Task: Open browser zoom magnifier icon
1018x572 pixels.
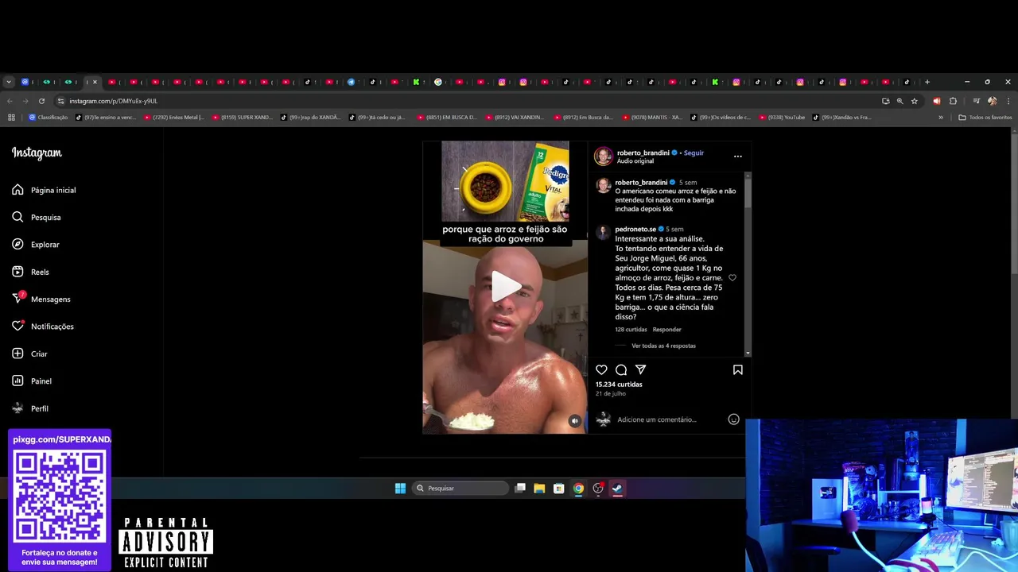Action: coord(899,101)
